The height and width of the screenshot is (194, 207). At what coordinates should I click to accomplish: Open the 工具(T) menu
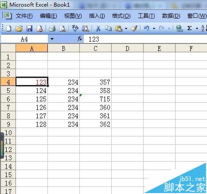coord(146,16)
